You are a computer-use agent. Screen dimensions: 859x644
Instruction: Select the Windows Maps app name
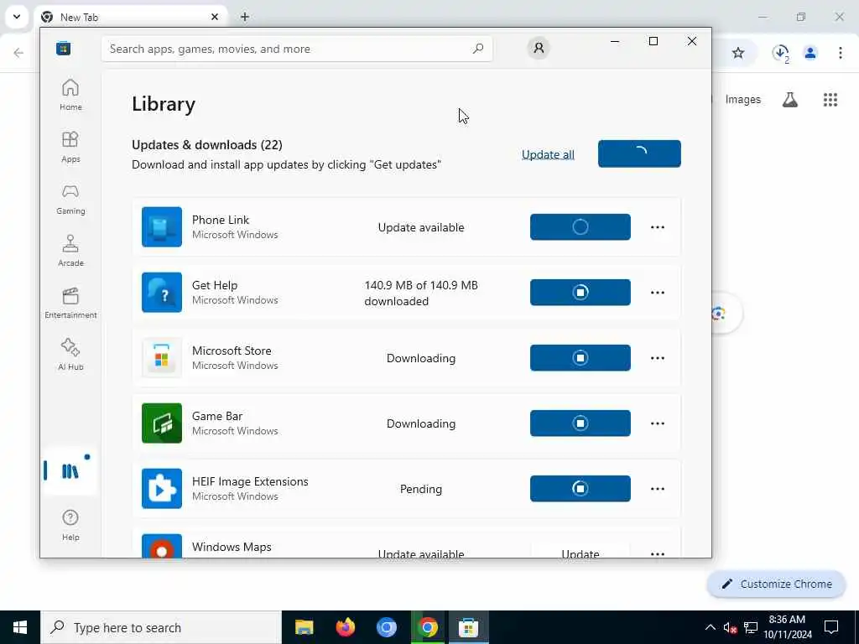[232, 547]
